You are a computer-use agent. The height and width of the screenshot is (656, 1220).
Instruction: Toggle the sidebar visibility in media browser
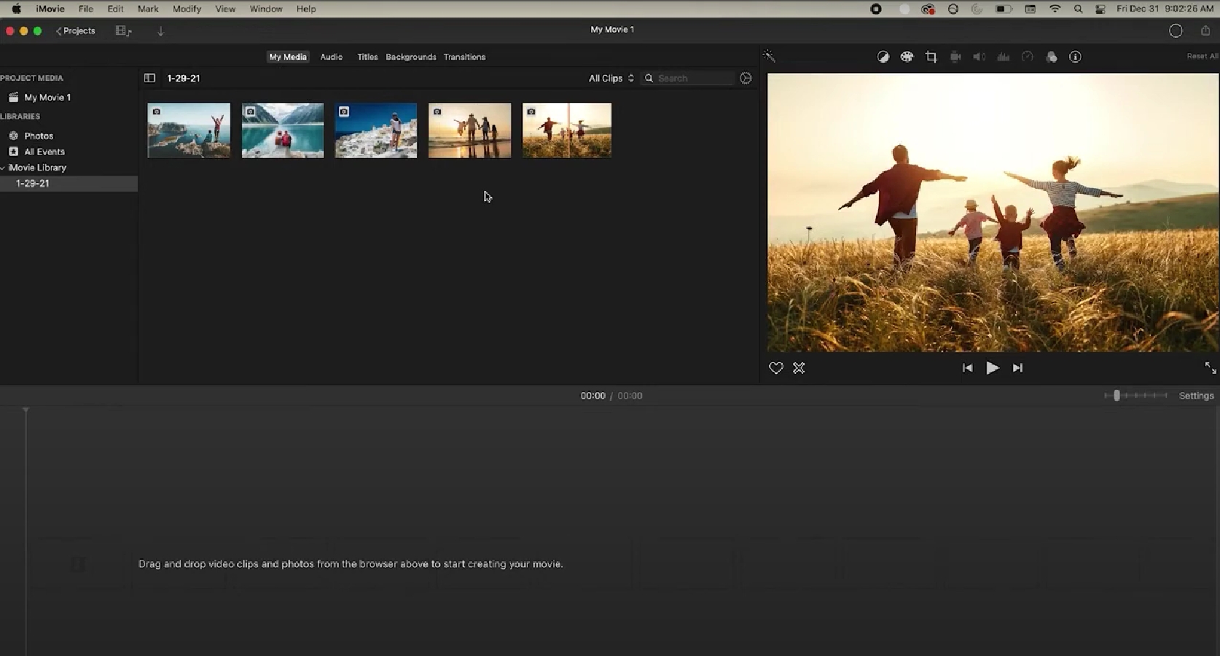[149, 78]
